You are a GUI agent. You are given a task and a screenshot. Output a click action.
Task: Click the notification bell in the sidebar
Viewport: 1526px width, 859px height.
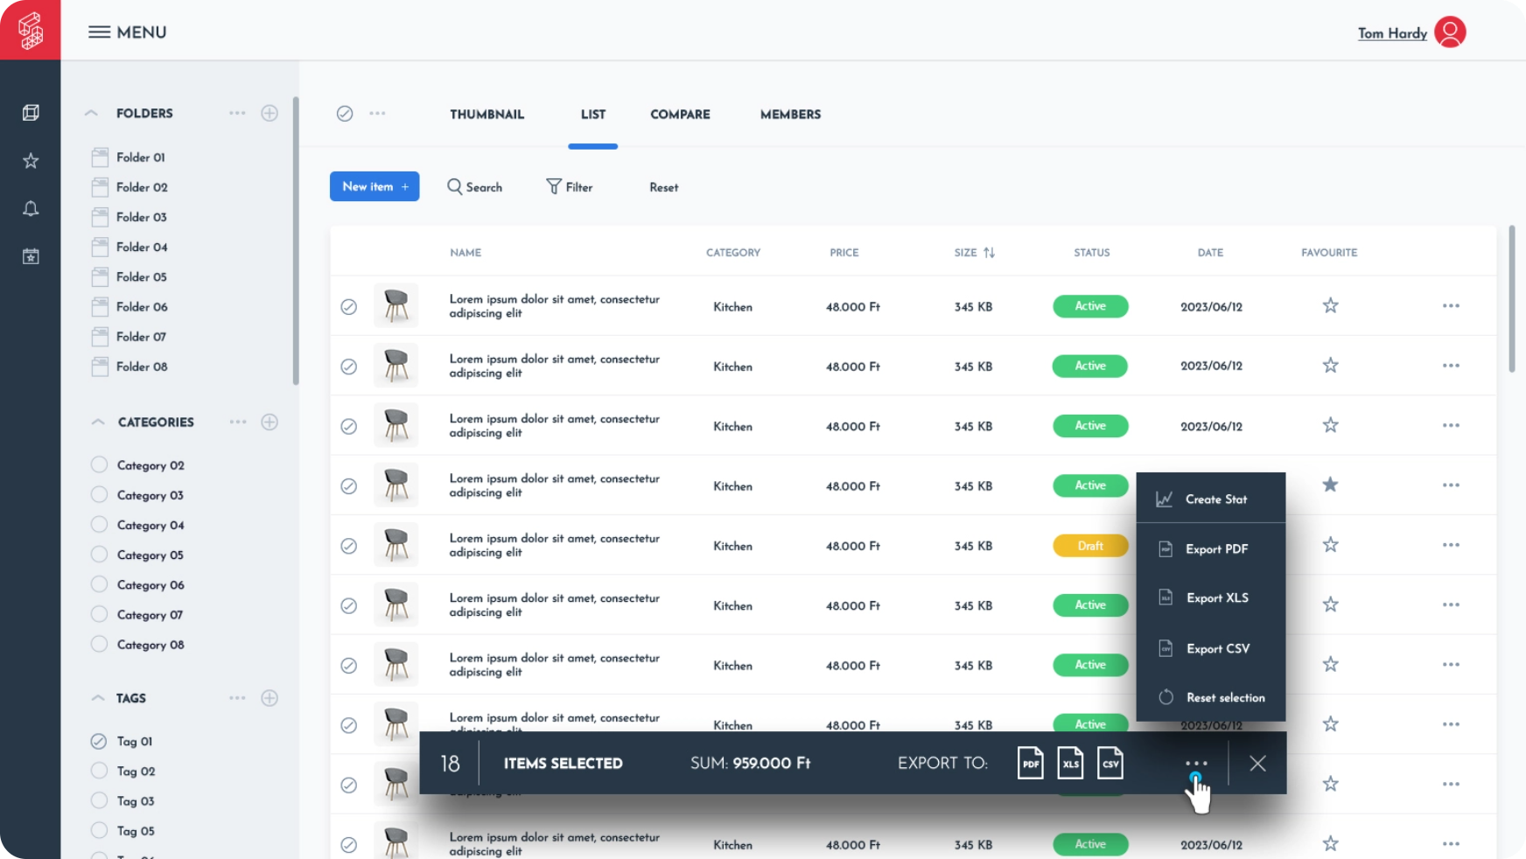31,208
